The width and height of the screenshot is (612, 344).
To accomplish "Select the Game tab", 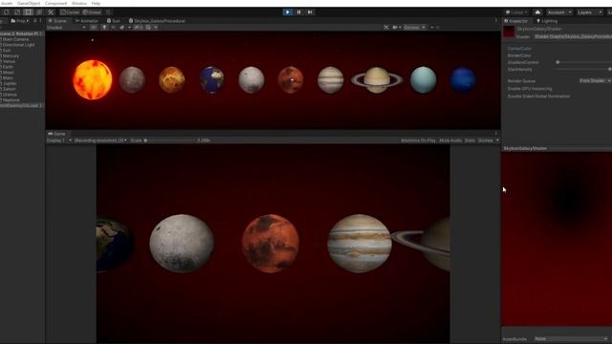I will pyautogui.click(x=56, y=134).
